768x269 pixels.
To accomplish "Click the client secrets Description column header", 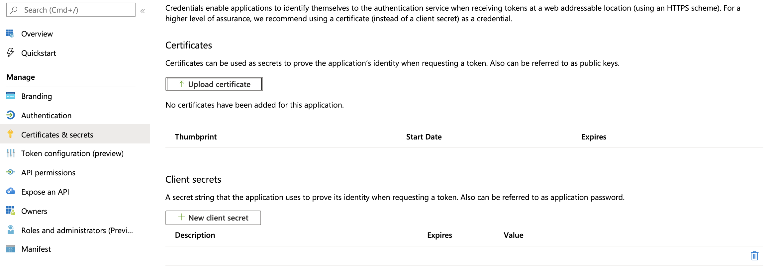I will [195, 235].
